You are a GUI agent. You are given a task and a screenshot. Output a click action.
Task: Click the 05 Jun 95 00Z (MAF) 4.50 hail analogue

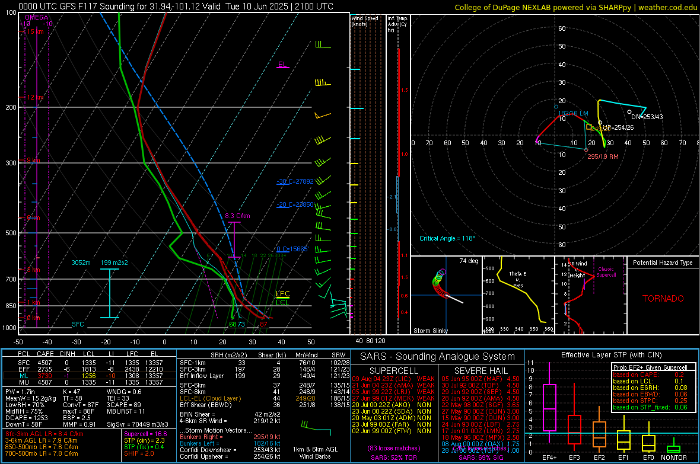pos(481,379)
